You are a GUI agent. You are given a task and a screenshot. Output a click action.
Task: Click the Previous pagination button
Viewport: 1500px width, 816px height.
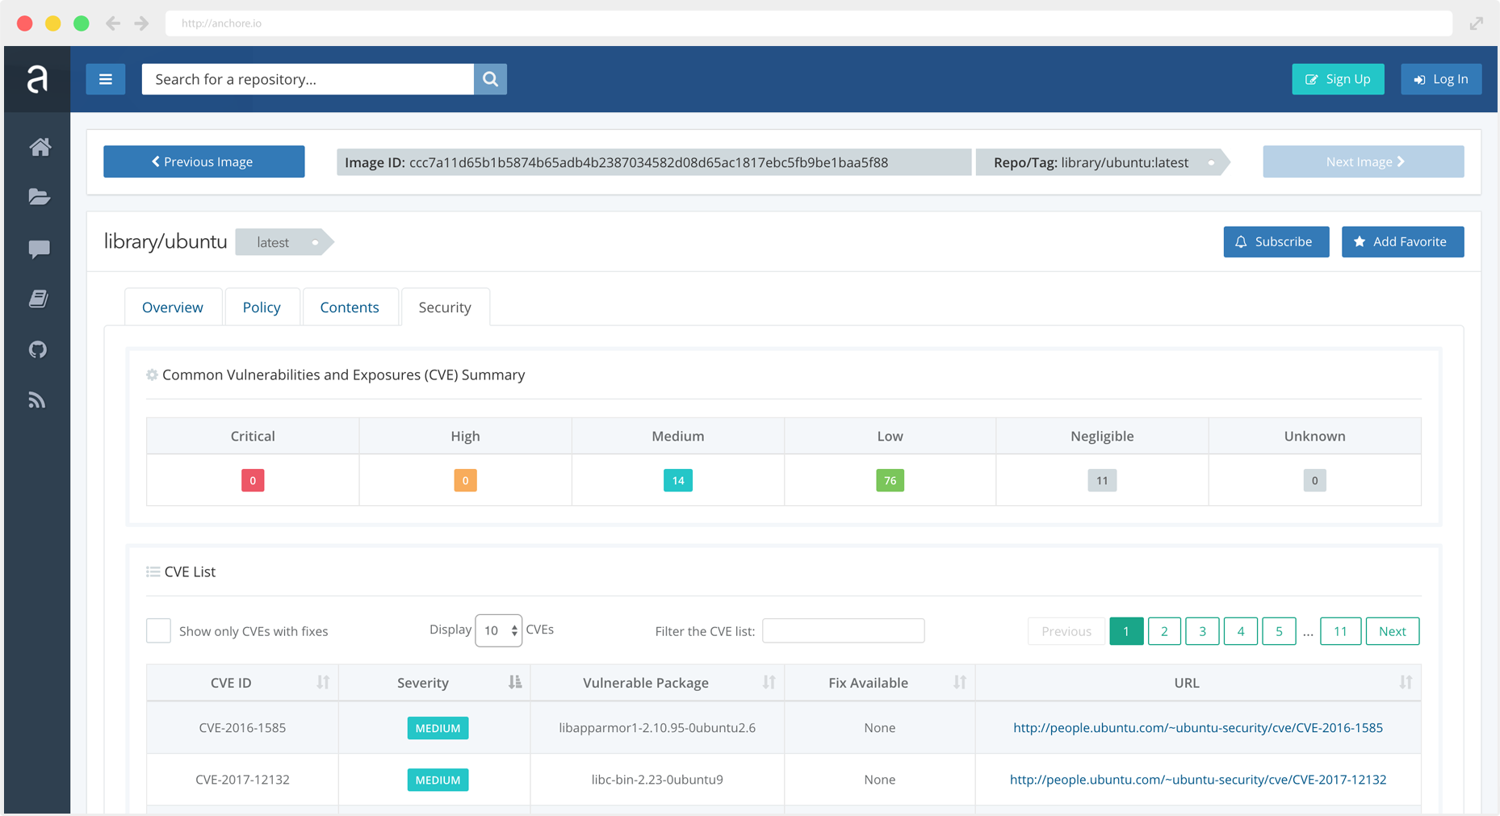coord(1066,631)
